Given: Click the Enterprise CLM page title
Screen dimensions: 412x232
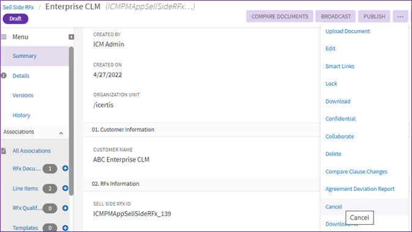Looking at the screenshot, I should 73,7.
